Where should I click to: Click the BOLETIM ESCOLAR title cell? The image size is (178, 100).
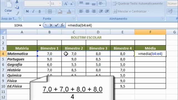pyautogui.click(x=86, y=37)
